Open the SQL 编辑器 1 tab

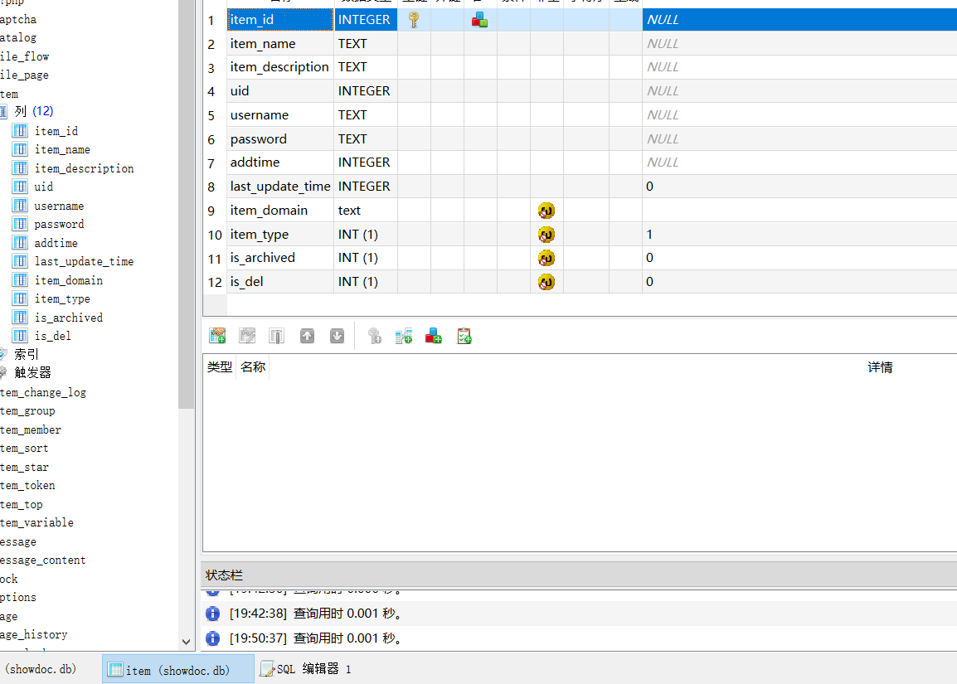click(306, 669)
